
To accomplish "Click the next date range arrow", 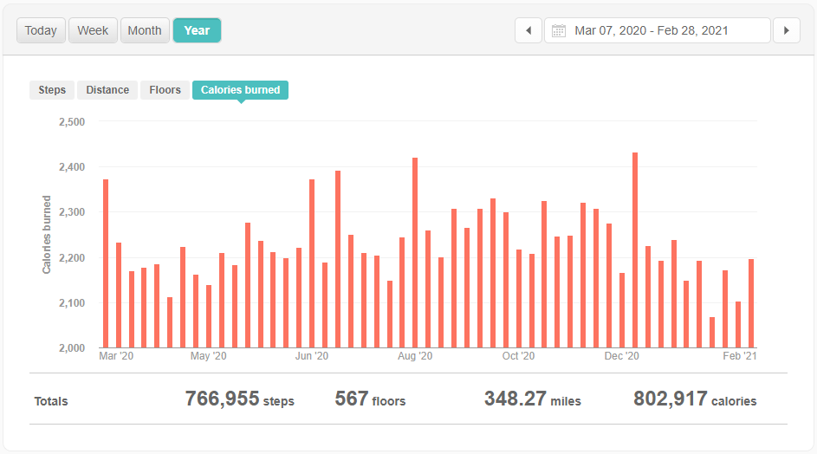I will (x=786, y=30).
